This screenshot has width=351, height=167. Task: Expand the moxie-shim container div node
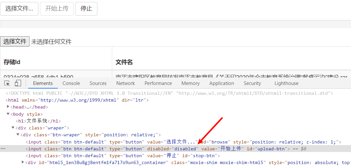(x=23, y=162)
